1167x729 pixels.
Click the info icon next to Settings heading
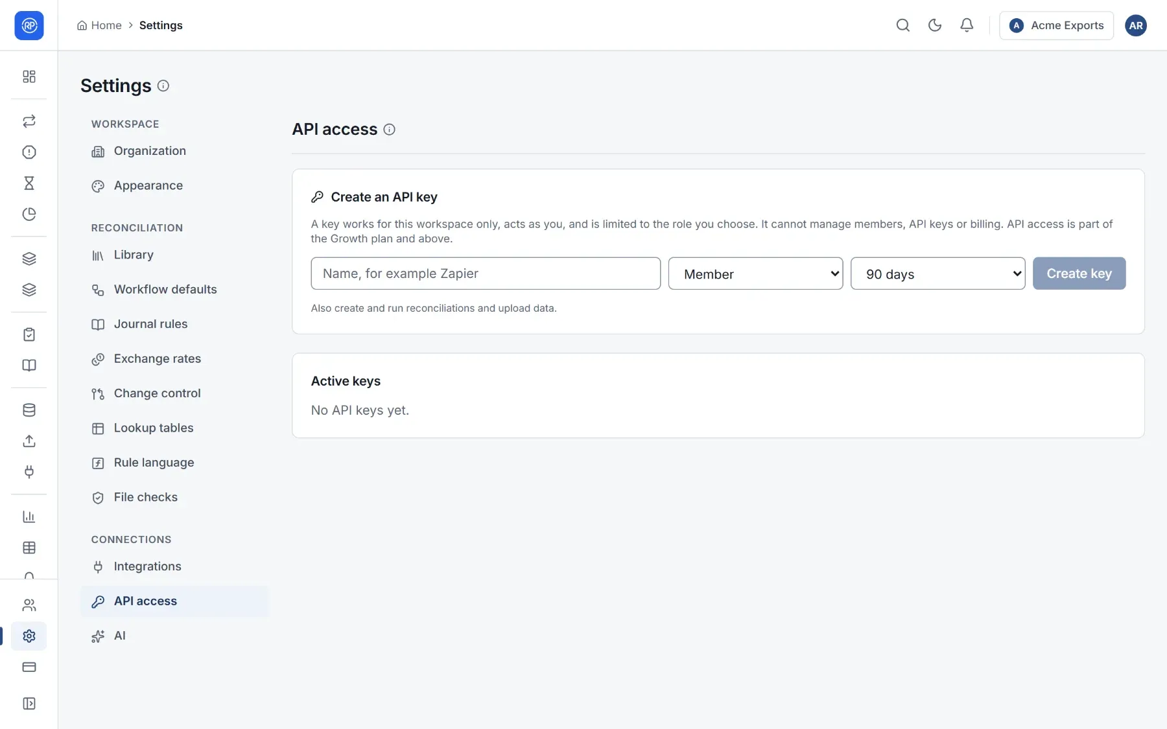click(x=163, y=86)
